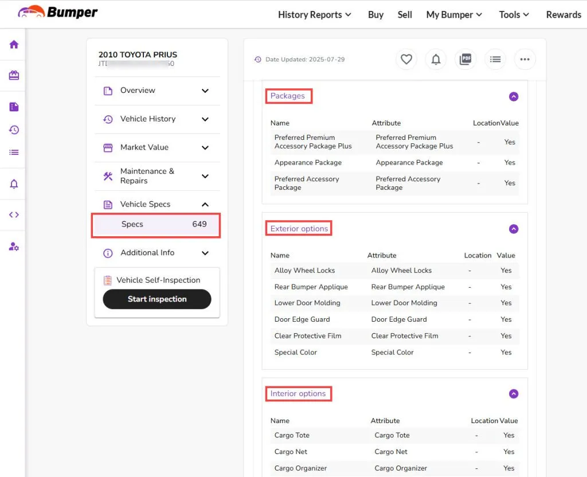The image size is (587, 477).
Task: Open the Exterior options heading link
Action: coord(299,228)
